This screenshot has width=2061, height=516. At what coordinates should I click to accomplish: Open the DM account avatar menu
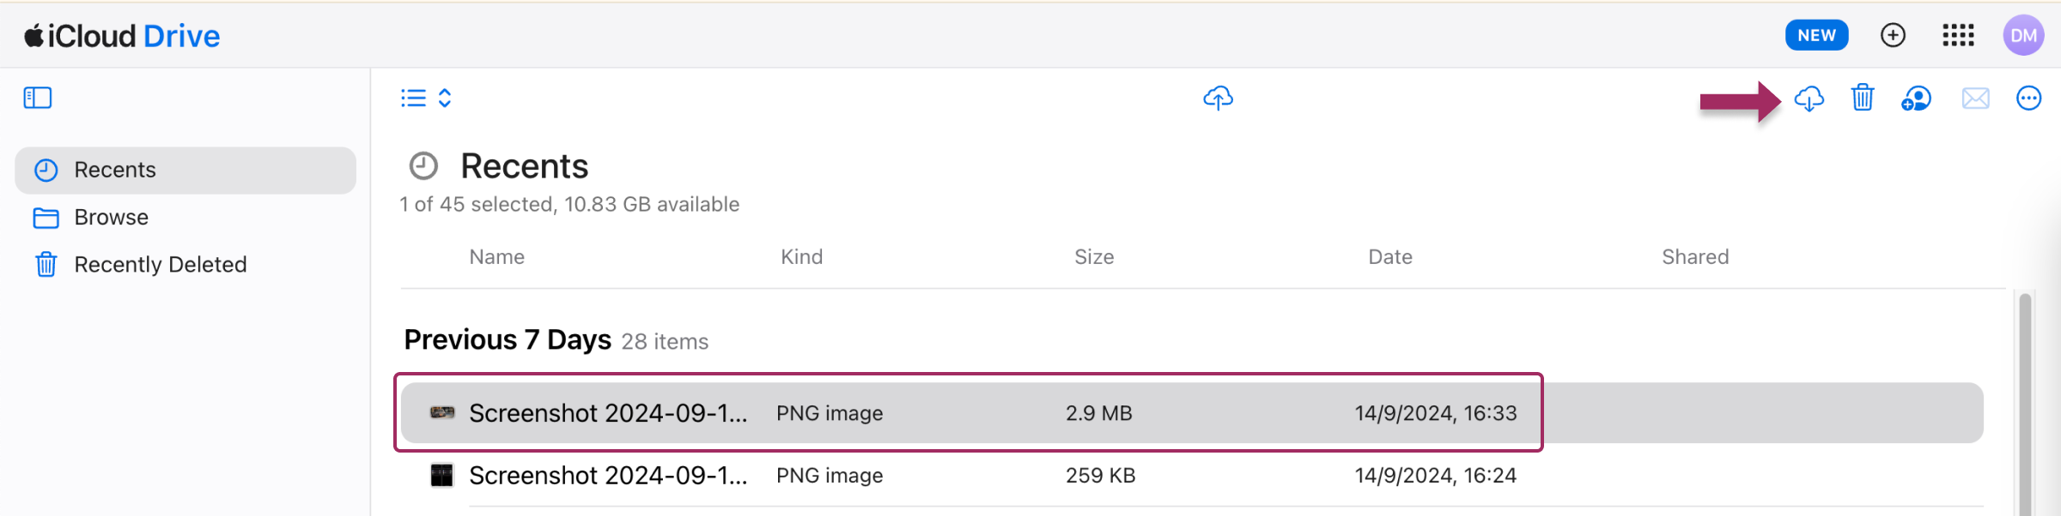[x=2023, y=35]
